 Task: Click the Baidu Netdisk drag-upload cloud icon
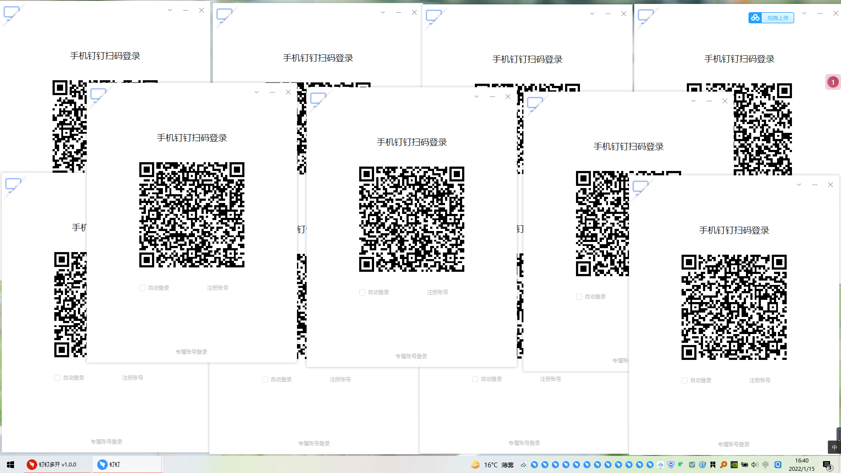[755, 18]
